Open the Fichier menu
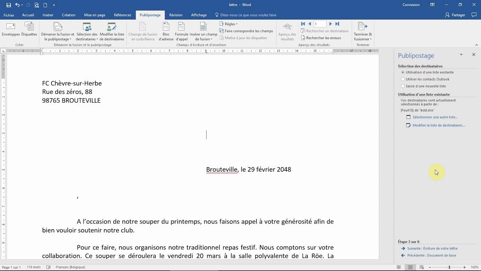Screen dimensions: 481x271 [9, 15]
